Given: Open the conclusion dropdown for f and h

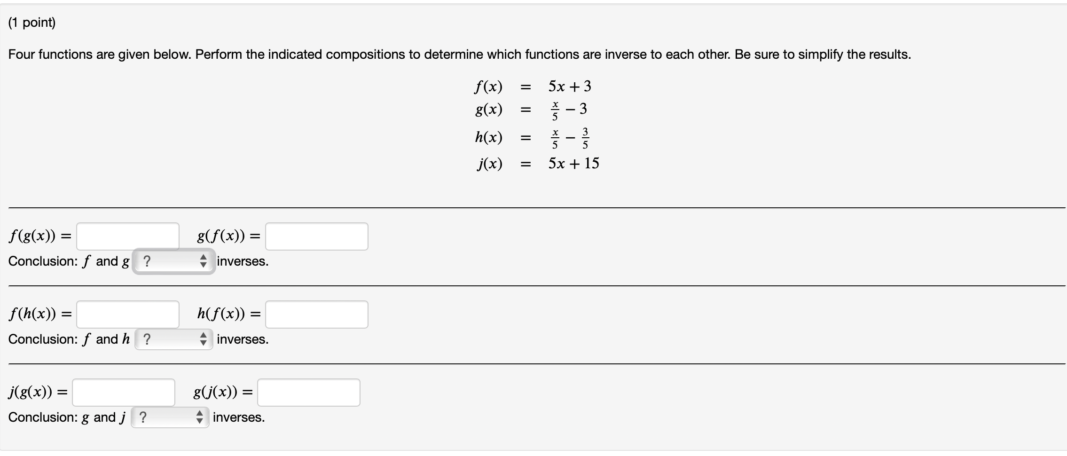Looking at the screenshot, I should 173,339.
